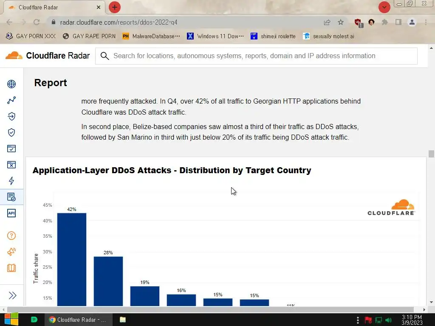
Task: Open the clock showing 3:10 PM
Action: point(412,320)
